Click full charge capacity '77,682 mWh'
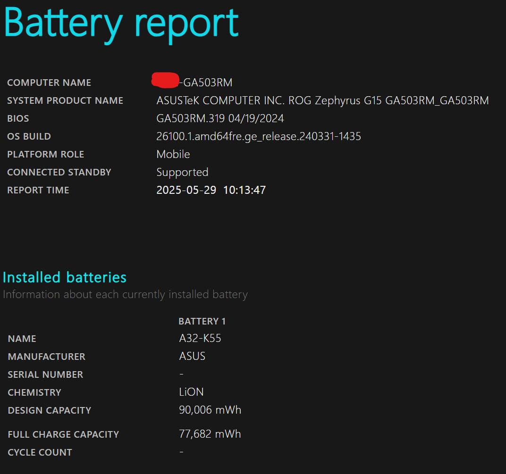This screenshot has height=474, width=506. coord(210,434)
